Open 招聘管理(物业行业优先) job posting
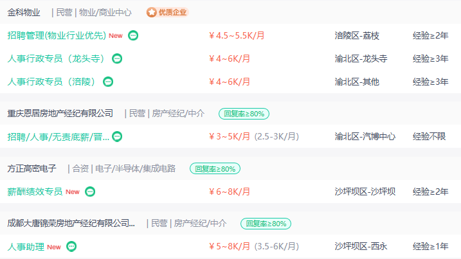461x259 pixels. pyautogui.click(x=57, y=35)
